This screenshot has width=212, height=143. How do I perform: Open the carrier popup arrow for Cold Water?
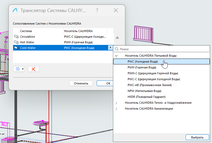click(111, 48)
